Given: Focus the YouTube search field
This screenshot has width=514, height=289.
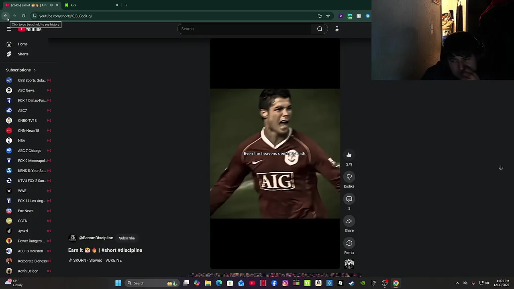Looking at the screenshot, I should click(x=245, y=29).
